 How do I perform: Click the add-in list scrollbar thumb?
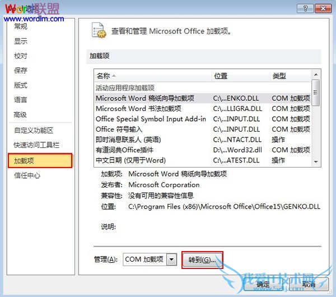pos(316,92)
